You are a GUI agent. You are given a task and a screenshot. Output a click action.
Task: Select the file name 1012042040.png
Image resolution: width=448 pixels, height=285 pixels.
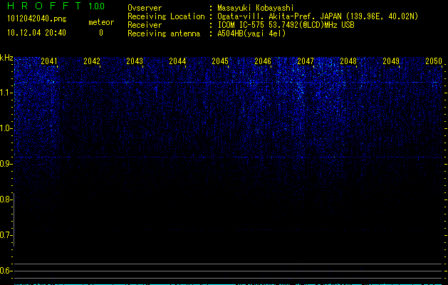pyautogui.click(x=36, y=19)
